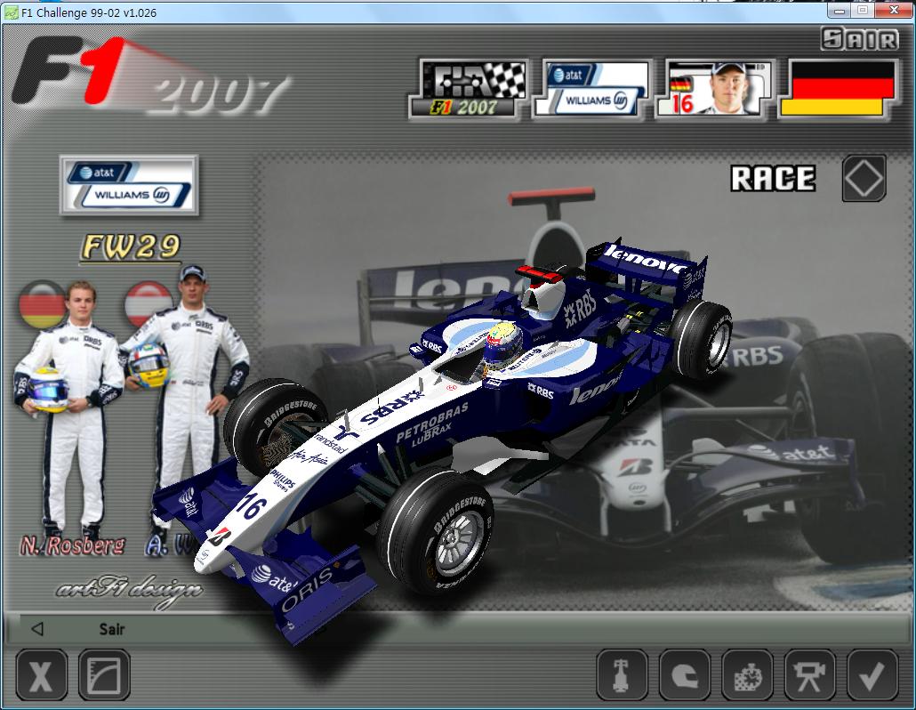Select the helmet driver icon
The image size is (916, 710).
click(684, 675)
